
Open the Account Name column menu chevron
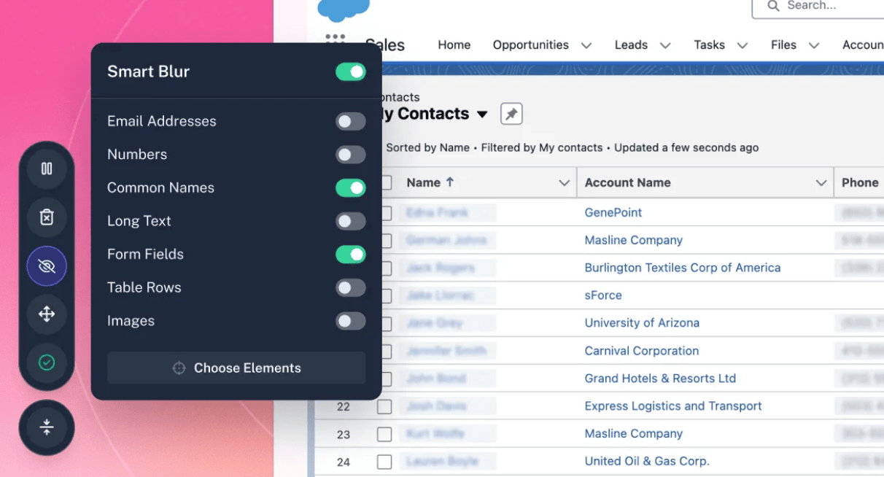[821, 183]
